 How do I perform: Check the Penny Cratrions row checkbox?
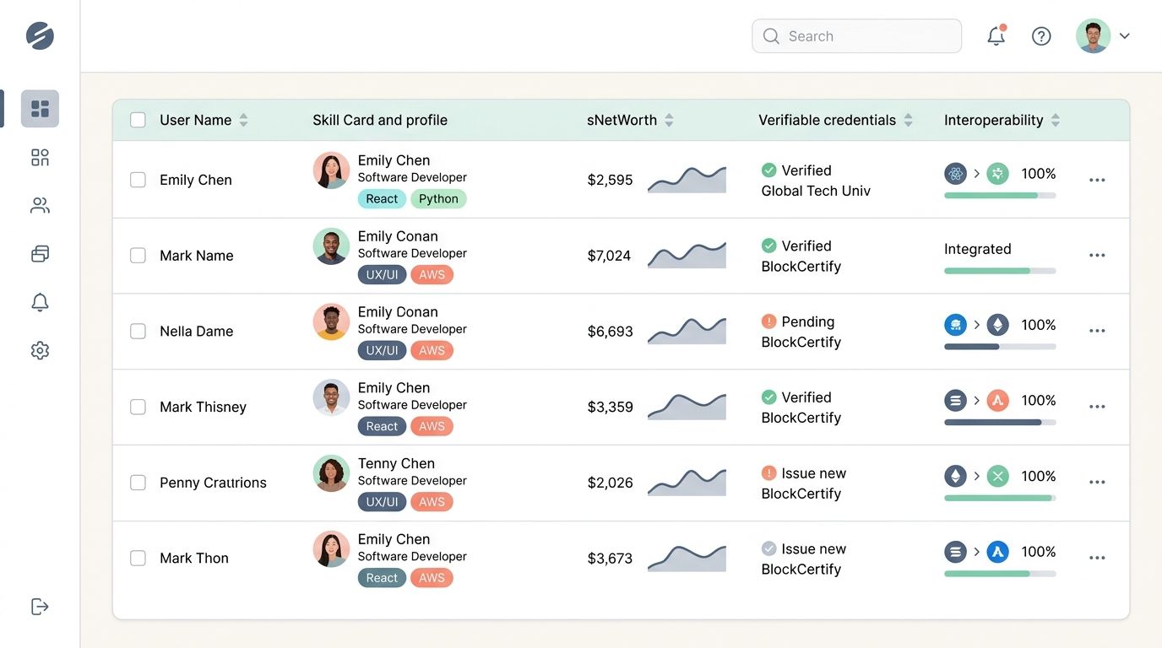click(138, 483)
